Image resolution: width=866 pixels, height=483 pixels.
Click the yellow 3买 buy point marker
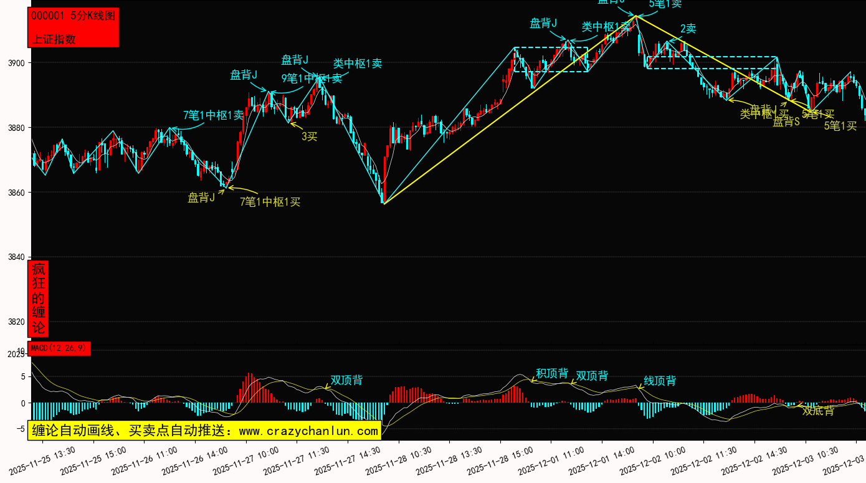(309, 136)
